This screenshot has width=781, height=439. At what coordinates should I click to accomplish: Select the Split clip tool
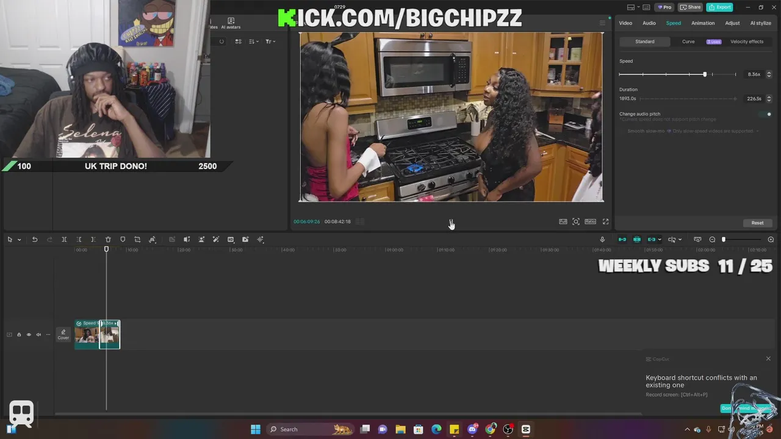[64, 240]
